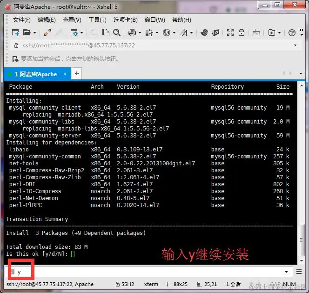Click the add-session arrow icon
Image resolution: width=309 pixels, height=293 pixels.
(x=15, y=59)
